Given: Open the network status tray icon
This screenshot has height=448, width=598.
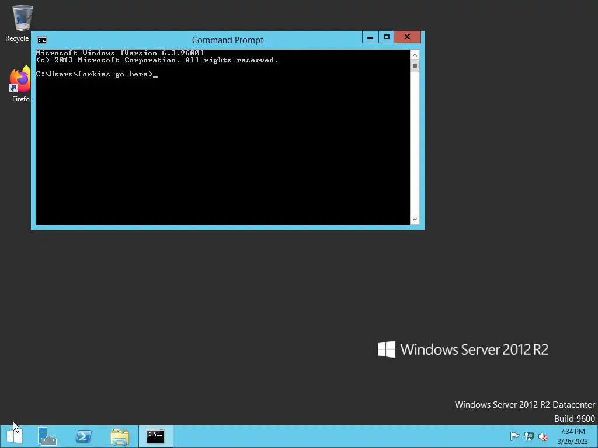Looking at the screenshot, I should pyautogui.click(x=529, y=436).
